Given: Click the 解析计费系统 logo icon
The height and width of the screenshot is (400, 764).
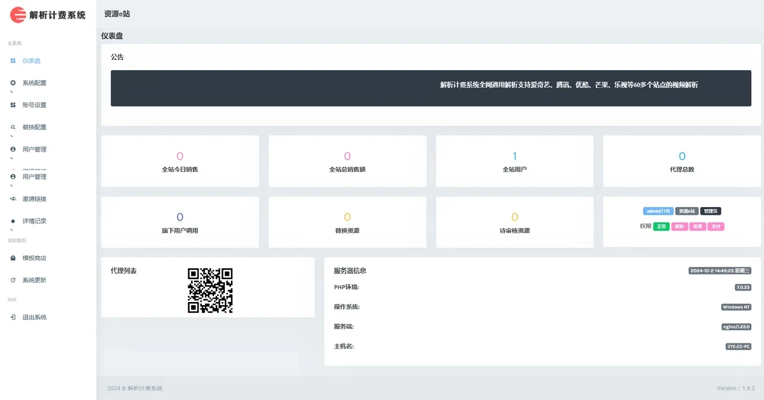Looking at the screenshot, I should (18, 15).
